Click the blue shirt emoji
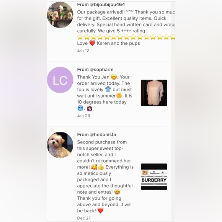The width and height of the screenshot is (222, 222). [108, 89]
